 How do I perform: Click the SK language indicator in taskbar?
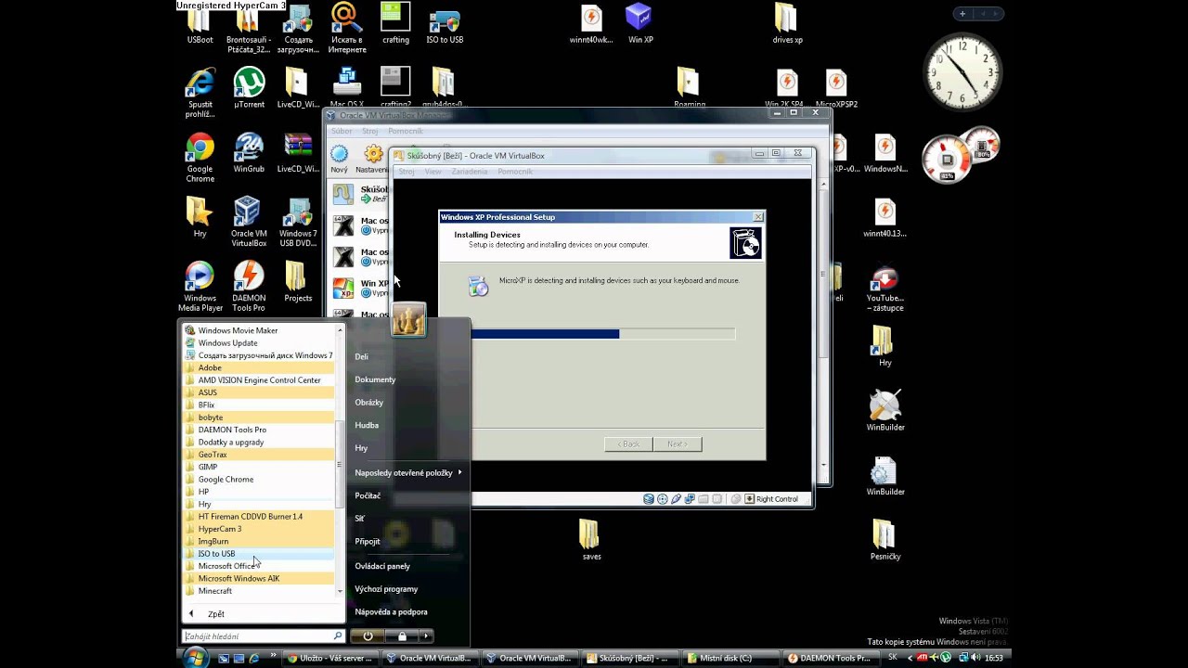point(893,658)
